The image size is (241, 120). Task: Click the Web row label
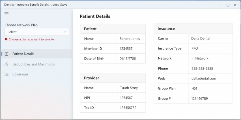point(162,78)
